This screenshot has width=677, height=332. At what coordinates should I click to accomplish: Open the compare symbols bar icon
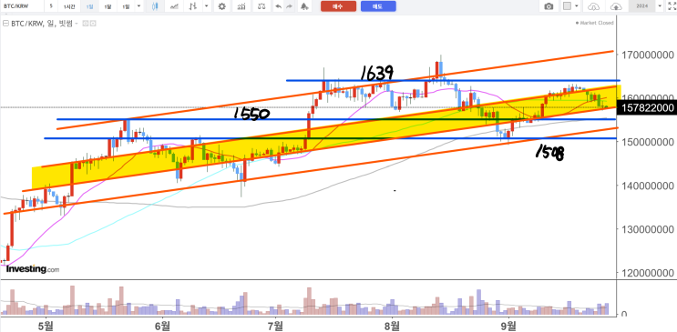point(194,6)
